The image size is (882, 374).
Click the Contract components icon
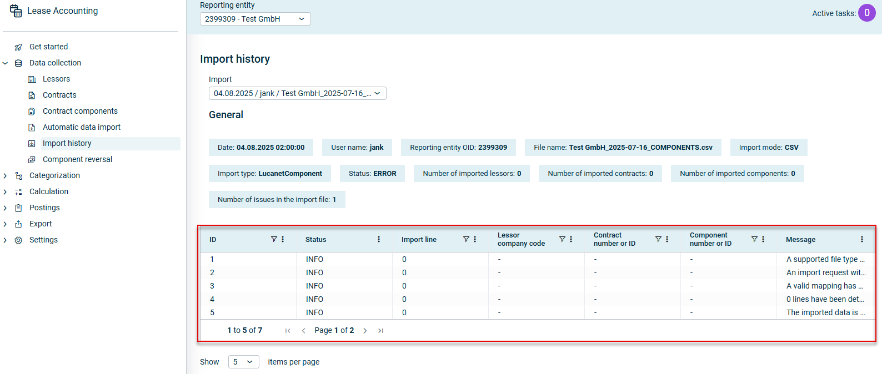[x=32, y=112]
